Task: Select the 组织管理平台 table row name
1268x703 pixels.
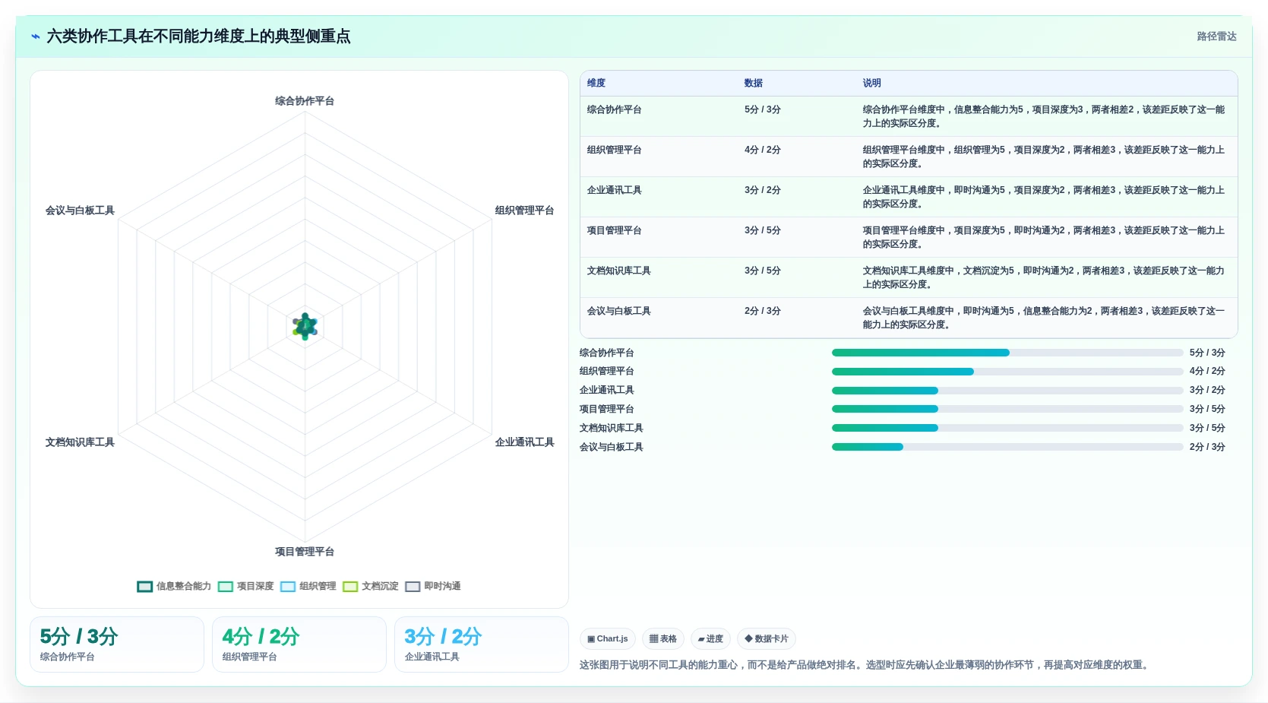Action: (x=614, y=150)
